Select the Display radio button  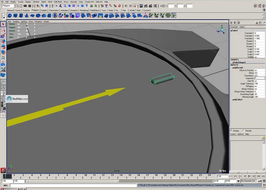pos(231,130)
